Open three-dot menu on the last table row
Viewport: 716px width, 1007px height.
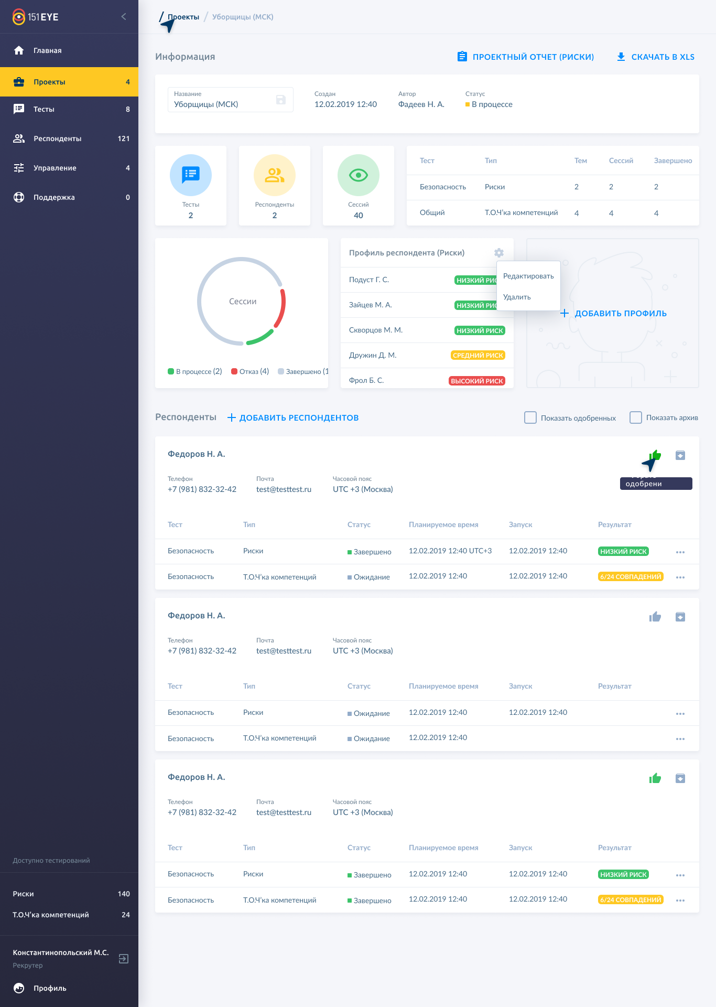(x=680, y=900)
